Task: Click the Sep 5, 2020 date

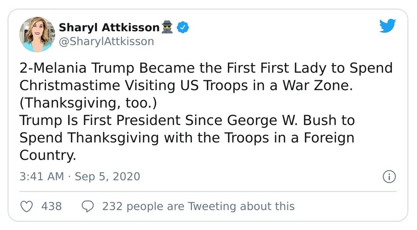Action: click(x=107, y=176)
